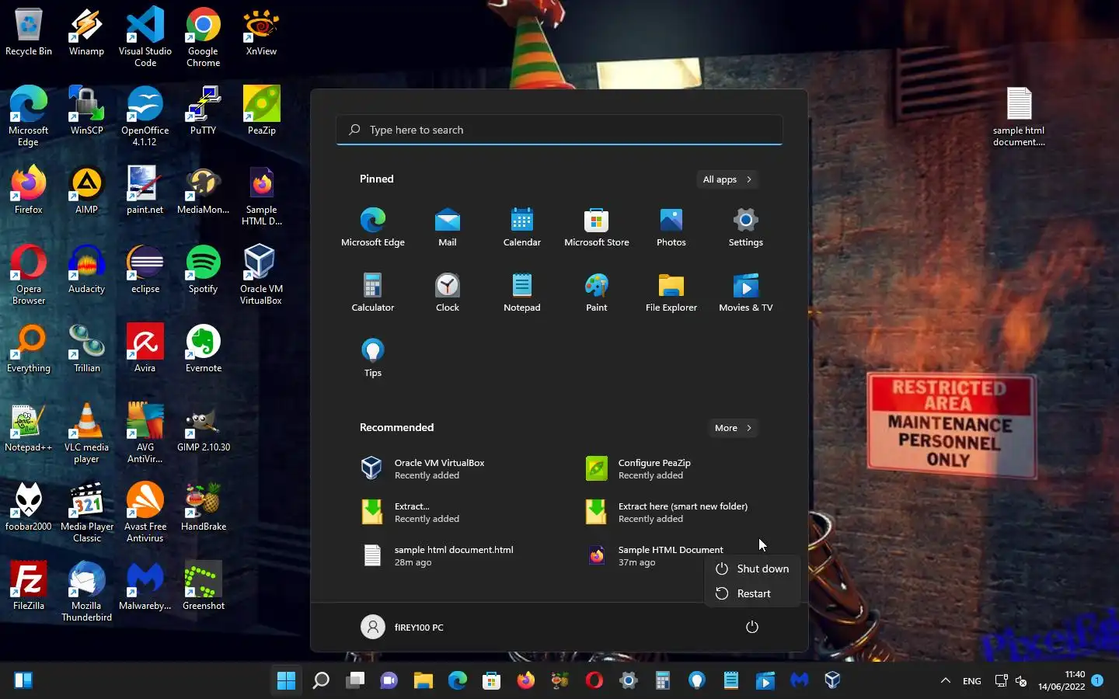Screen dimensions: 1119x699
Task: Select Shut down from power menu
Action: (752, 569)
